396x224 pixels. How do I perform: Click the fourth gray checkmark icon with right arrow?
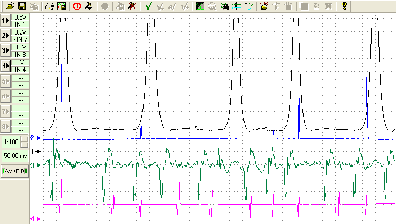(184, 6)
